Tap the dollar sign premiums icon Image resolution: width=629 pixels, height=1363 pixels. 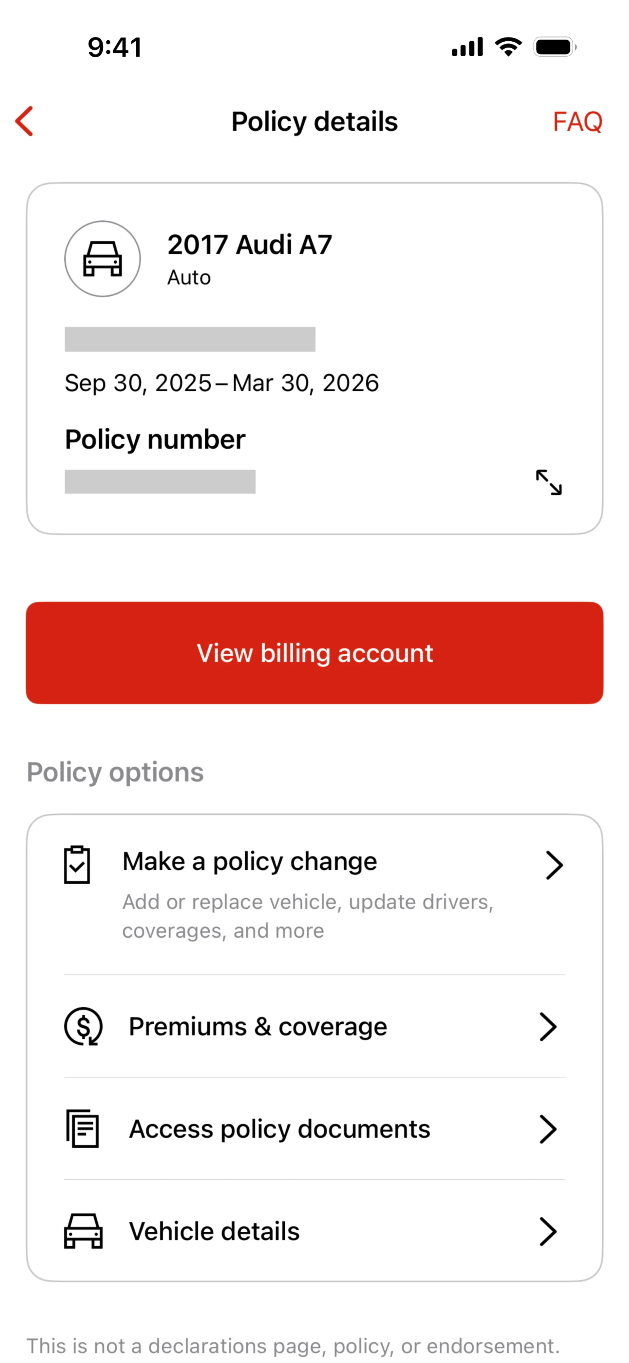tap(83, 1026)
